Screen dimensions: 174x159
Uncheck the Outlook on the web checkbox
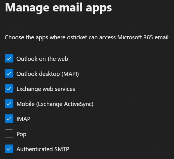9,59
